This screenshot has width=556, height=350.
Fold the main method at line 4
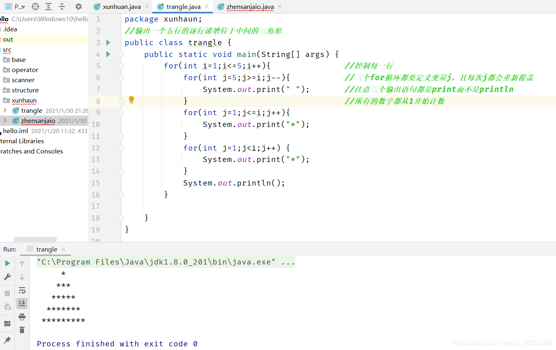point(121,54)
